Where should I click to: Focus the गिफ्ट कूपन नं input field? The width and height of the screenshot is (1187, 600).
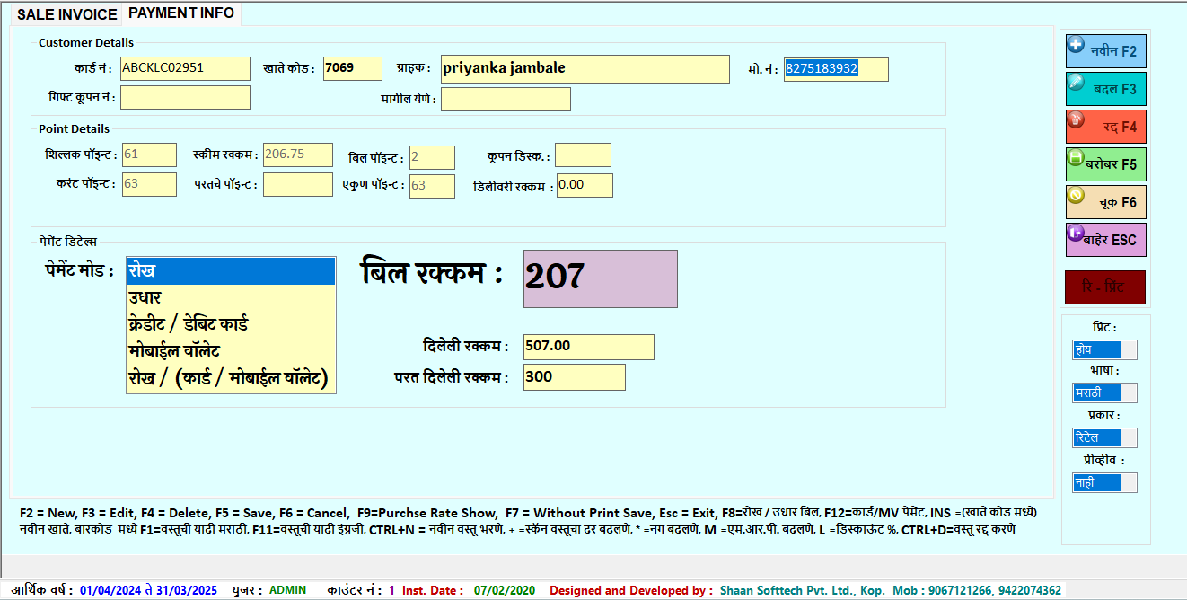(x=185, y=98)
